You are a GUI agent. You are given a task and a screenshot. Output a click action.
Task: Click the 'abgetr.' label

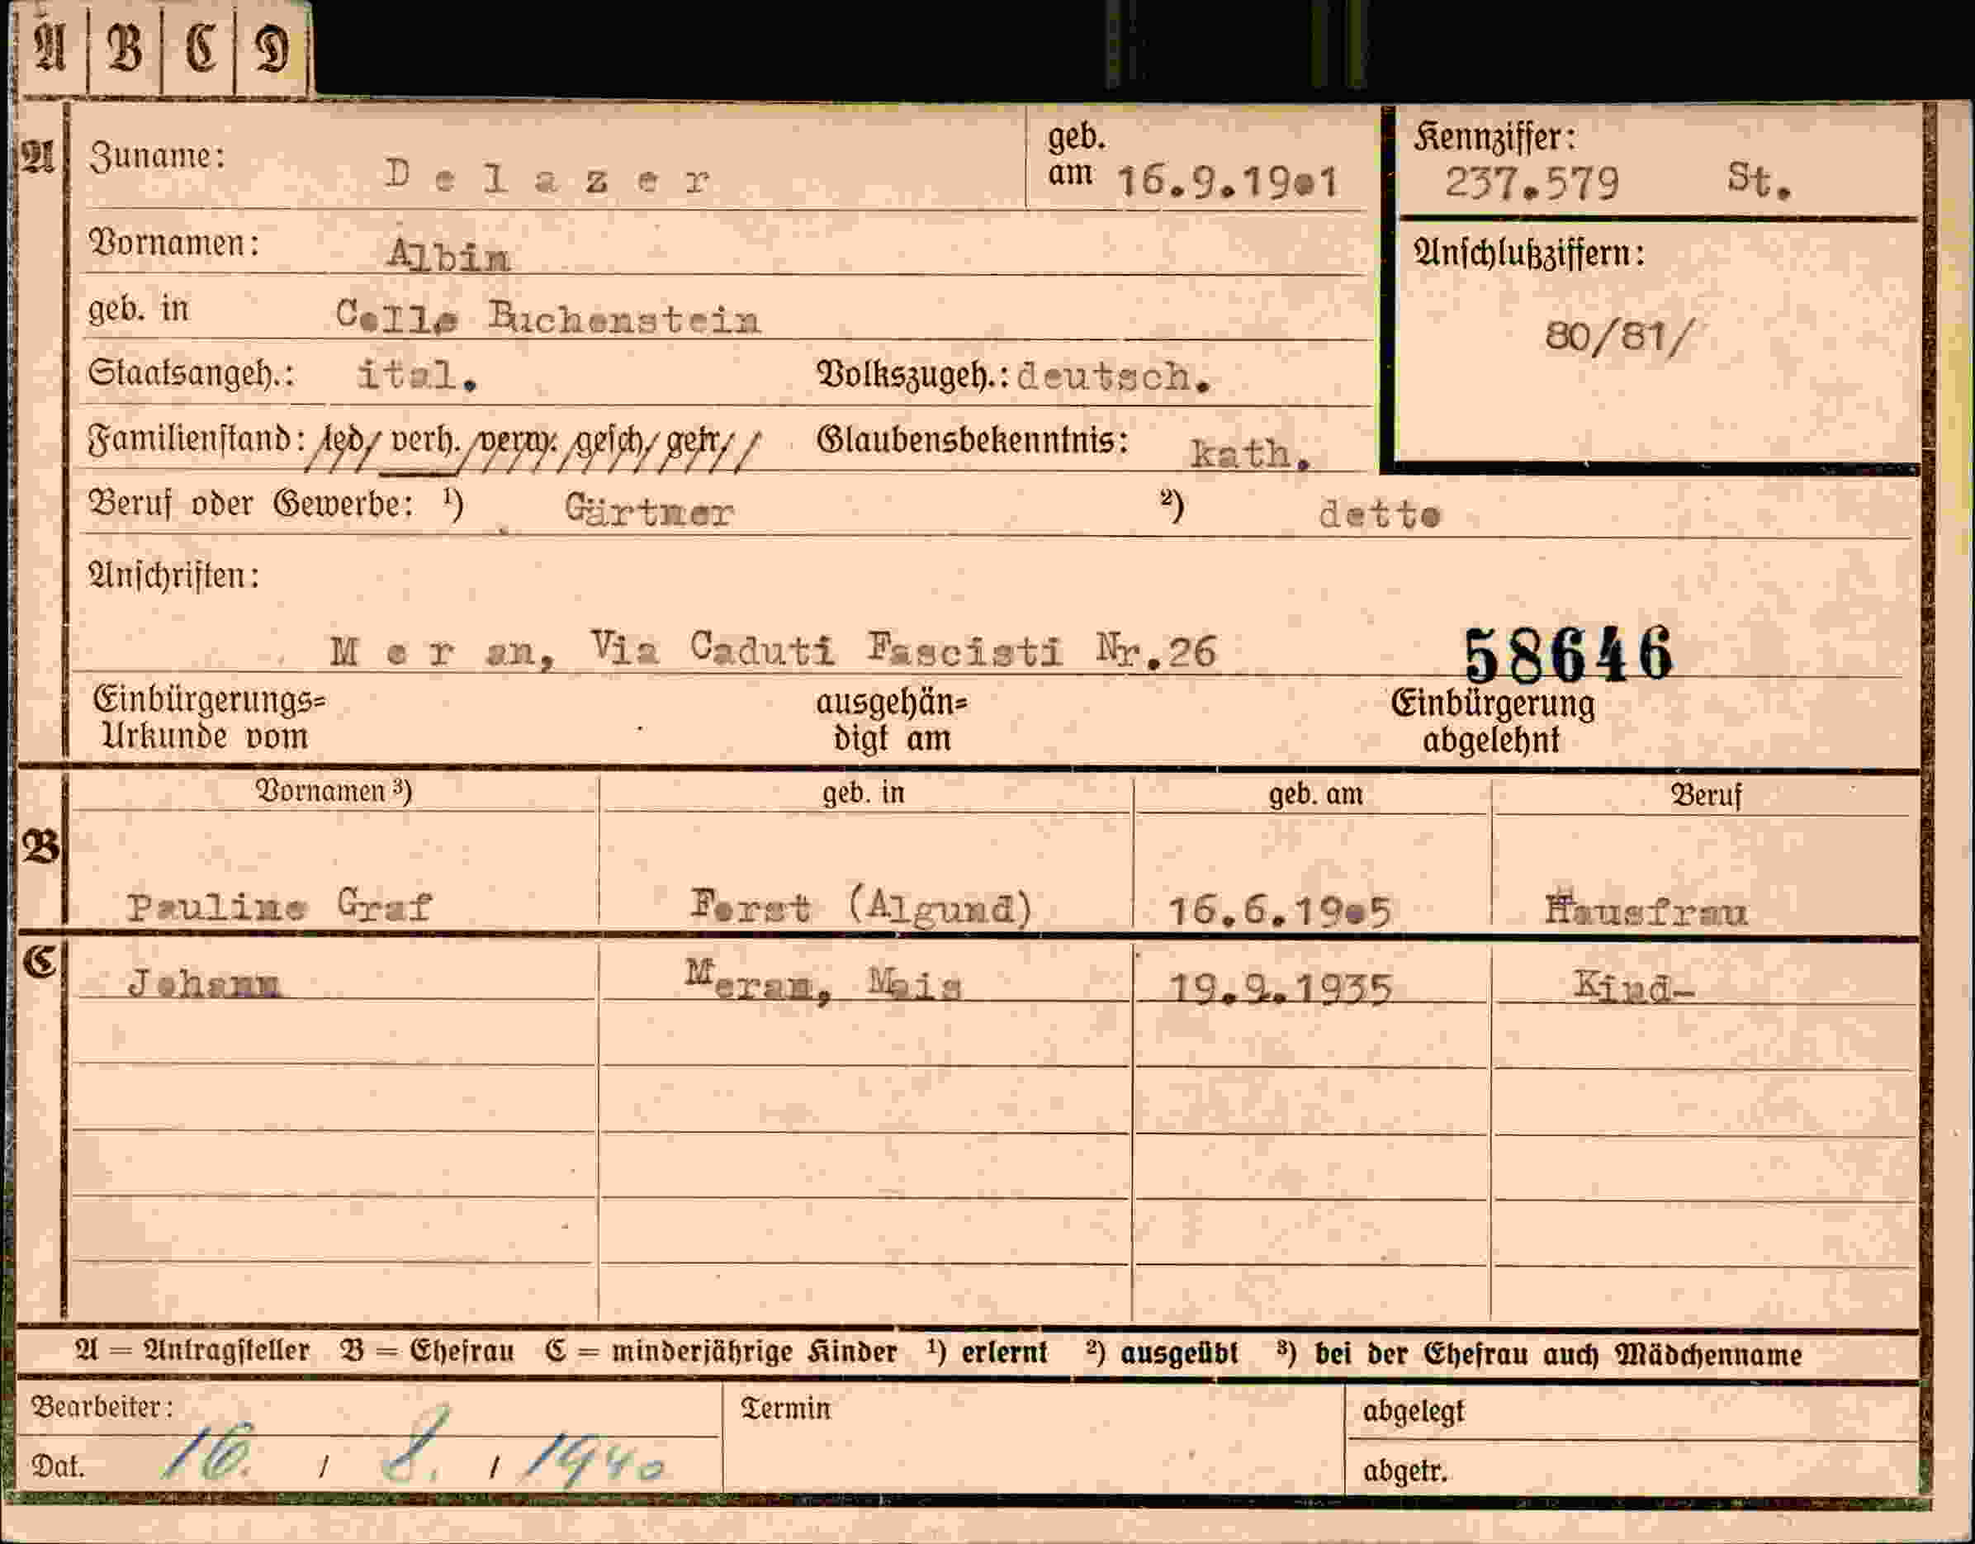click(1405, 1471)
